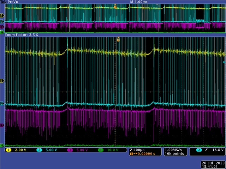Viewport: 226px width, 169px height.
Task: Click the channel 1 ground marker in the overview
Action: 2,15
